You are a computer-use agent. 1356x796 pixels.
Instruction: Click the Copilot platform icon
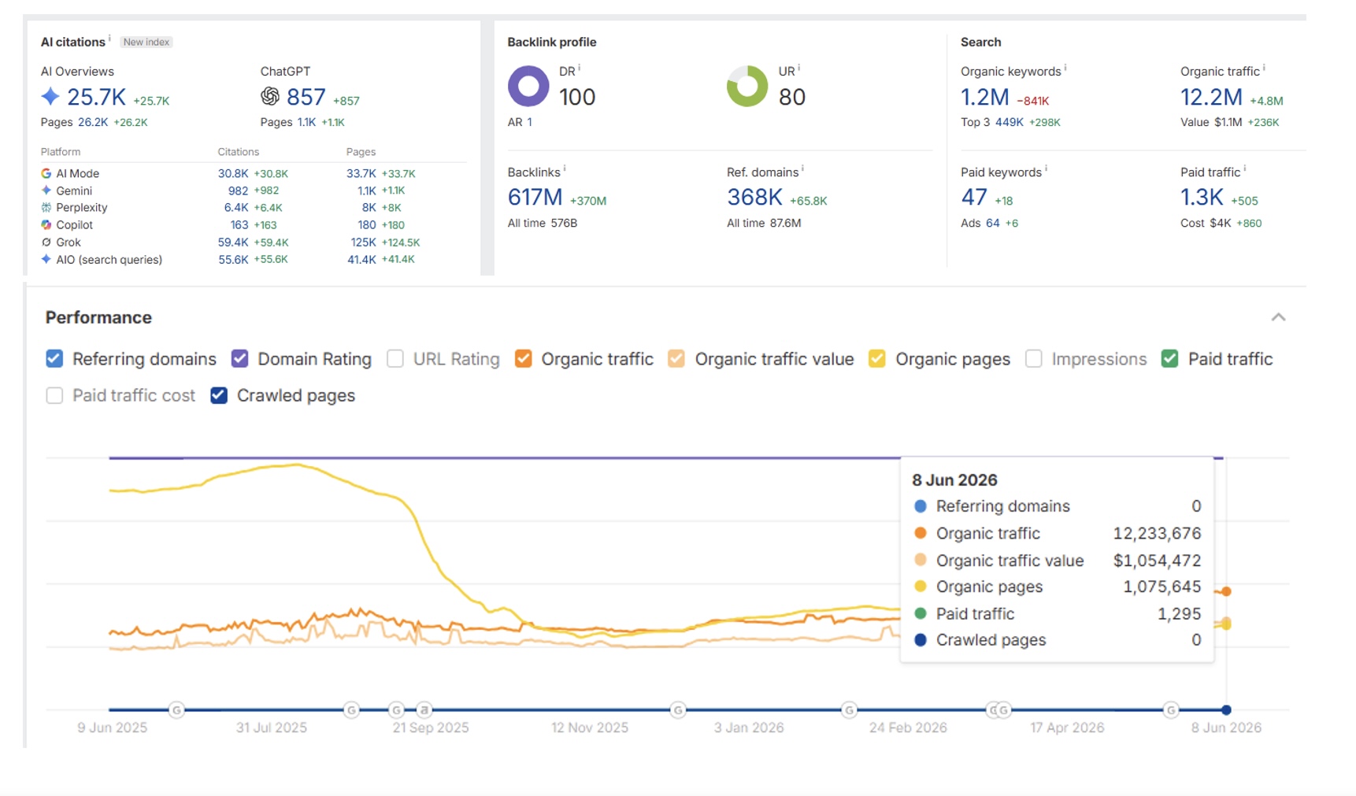point(46,225)
